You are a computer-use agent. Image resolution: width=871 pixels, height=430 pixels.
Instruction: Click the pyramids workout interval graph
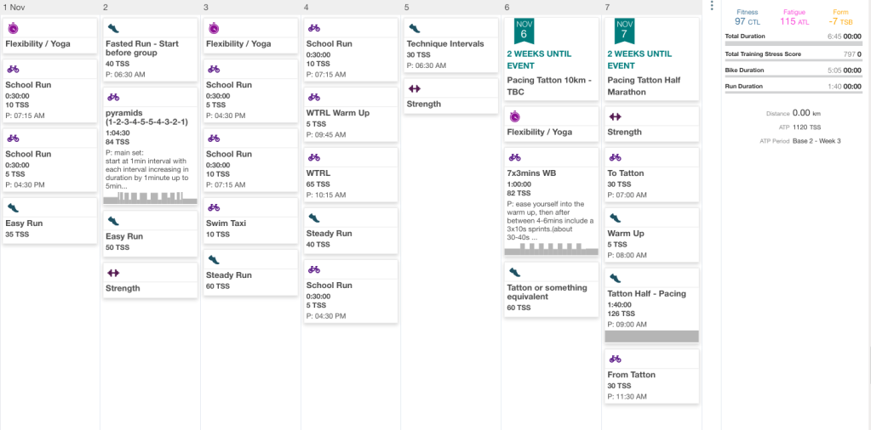click(150, 198)
